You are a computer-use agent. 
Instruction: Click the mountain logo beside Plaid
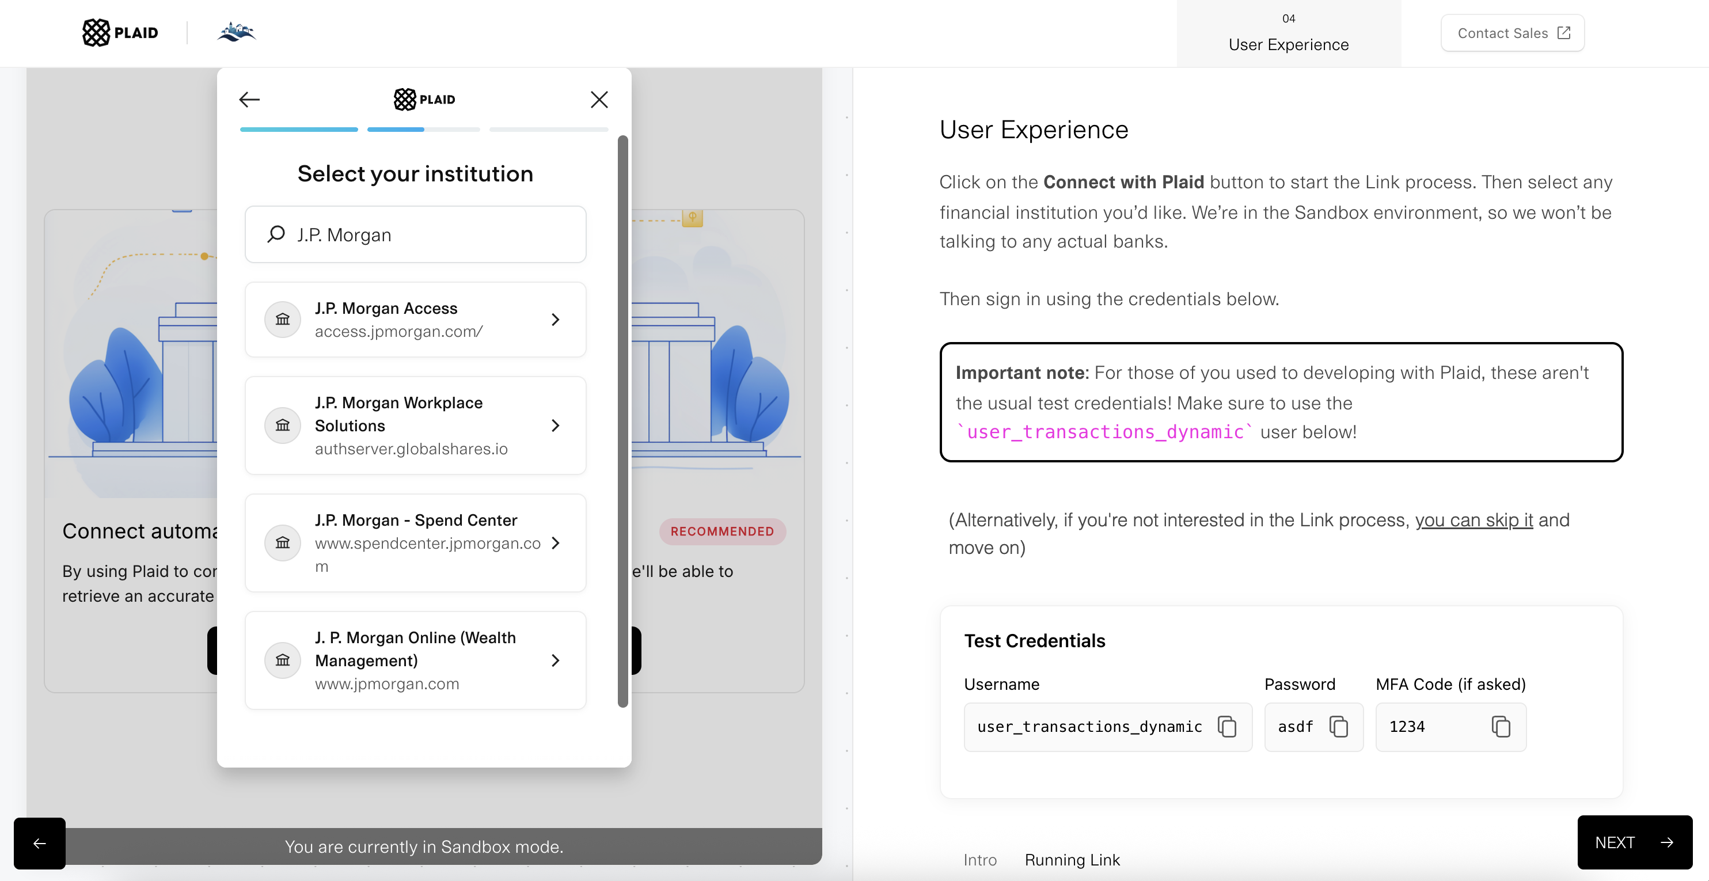[x=237, y=32]
